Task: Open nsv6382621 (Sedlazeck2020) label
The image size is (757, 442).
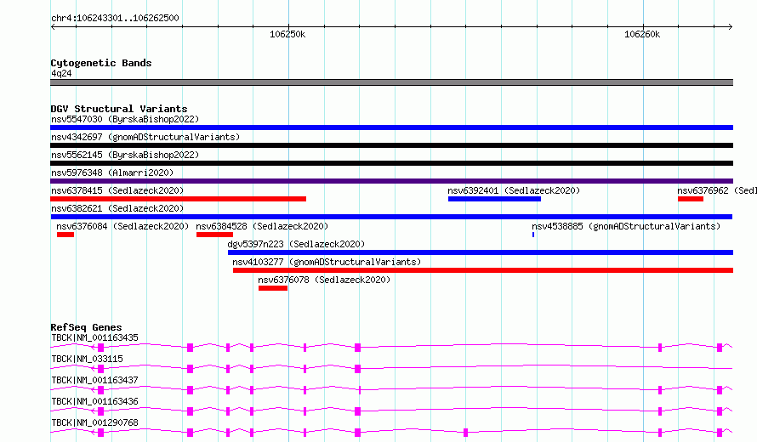Action: tap(117, 208)
